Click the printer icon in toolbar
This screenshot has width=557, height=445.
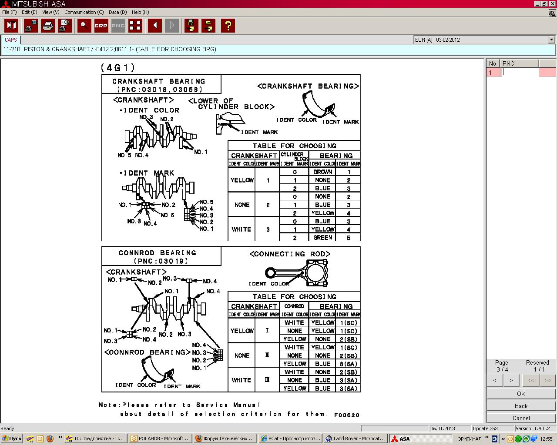pyautogui.click(x=48, y=26)
